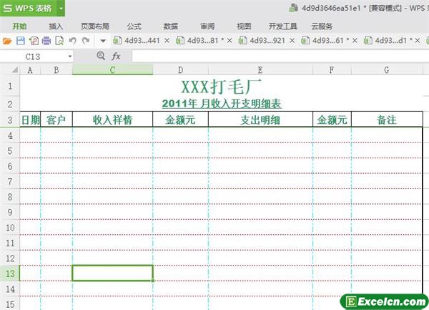Screen dimensions: 429x310
Task: Select row 10 header
Action: [x=10, y=227]
